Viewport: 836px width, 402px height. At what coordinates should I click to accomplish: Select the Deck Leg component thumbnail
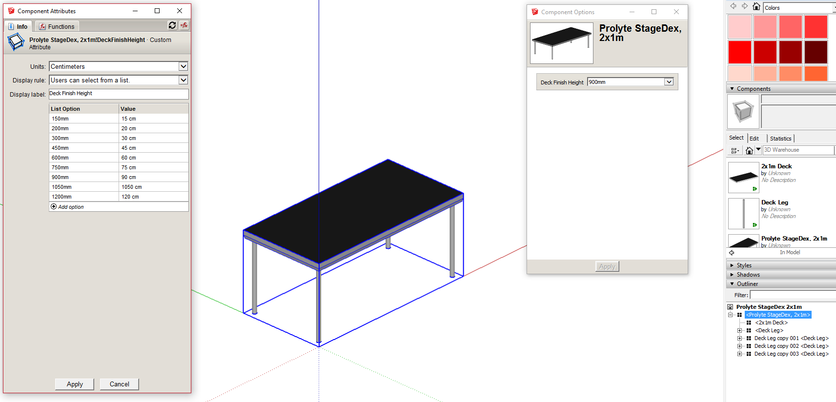[x=744, y=214]
